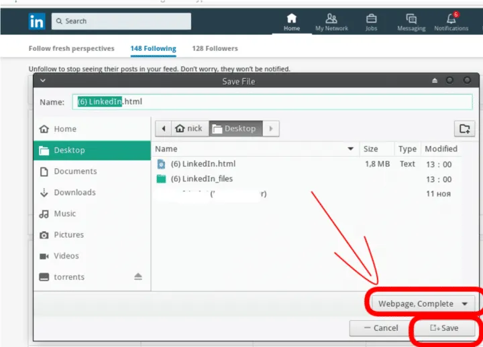The image size is (483, 347).
Task: Sort files by Name column
Action: [256, 149]
